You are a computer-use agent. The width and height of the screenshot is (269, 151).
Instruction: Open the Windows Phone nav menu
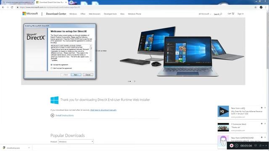tap(134, 14)
